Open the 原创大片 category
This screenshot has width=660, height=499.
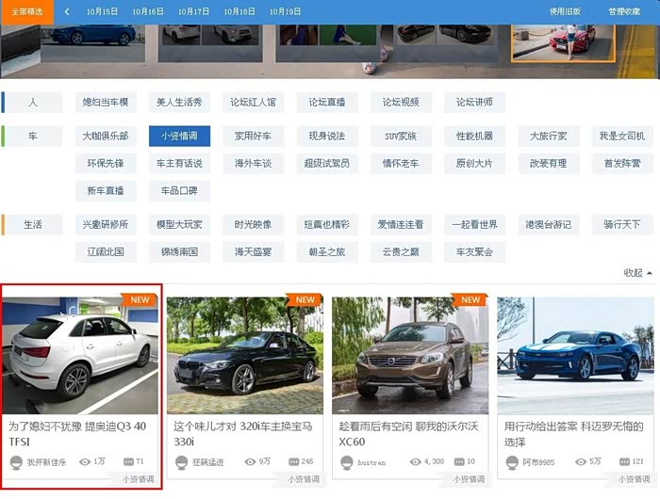coord(474,164)
